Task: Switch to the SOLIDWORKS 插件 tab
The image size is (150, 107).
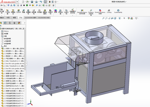Action: (30, 18)
